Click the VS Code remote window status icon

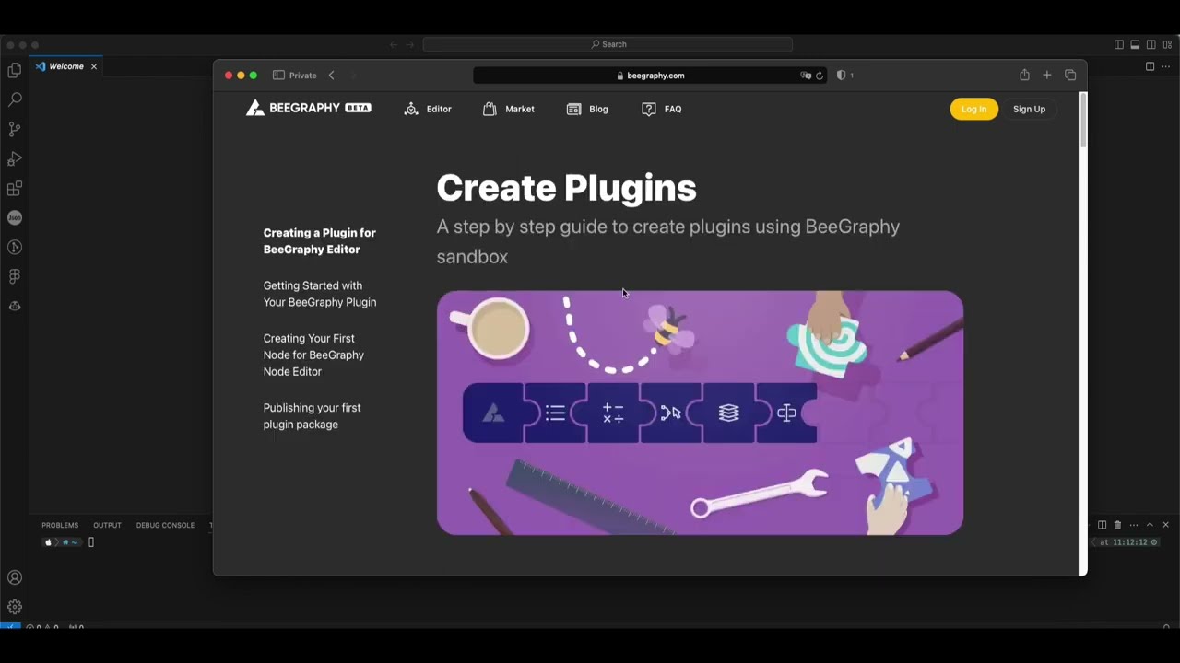click(x=10, y=627)
